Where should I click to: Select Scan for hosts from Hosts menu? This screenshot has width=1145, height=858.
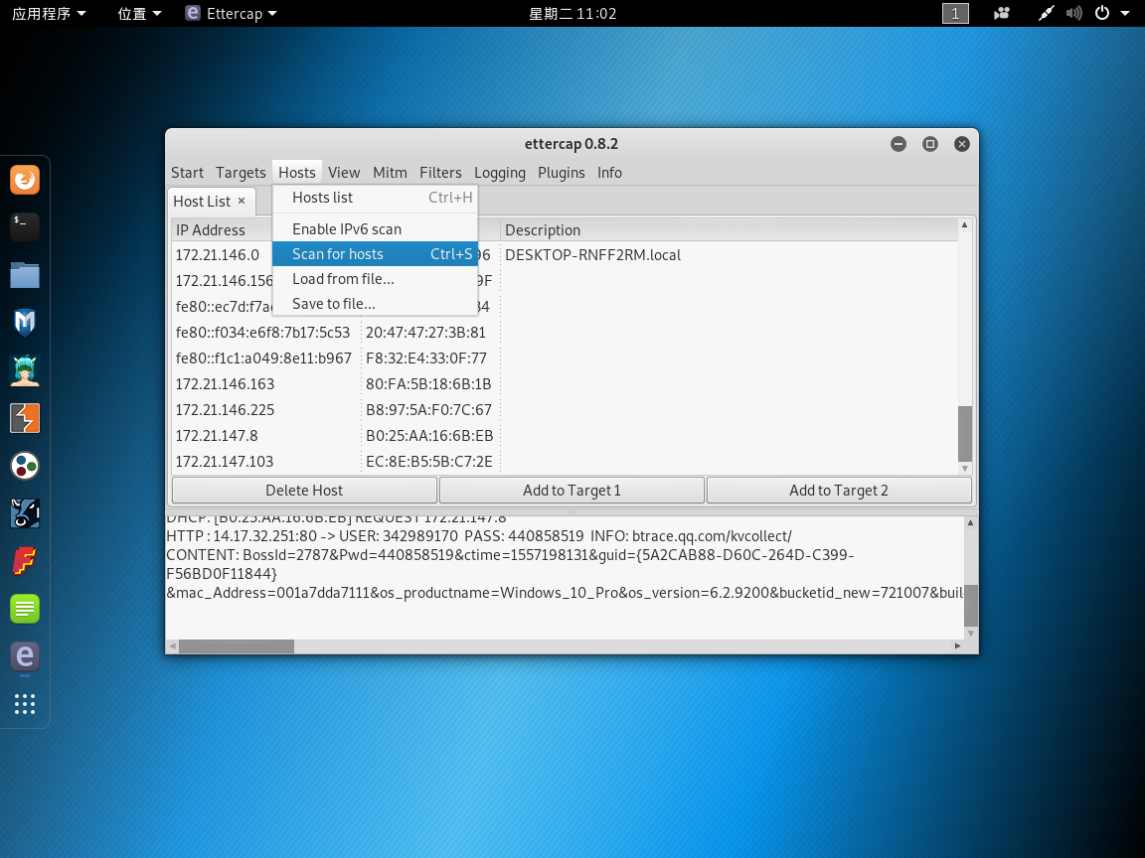coord(338,253)
